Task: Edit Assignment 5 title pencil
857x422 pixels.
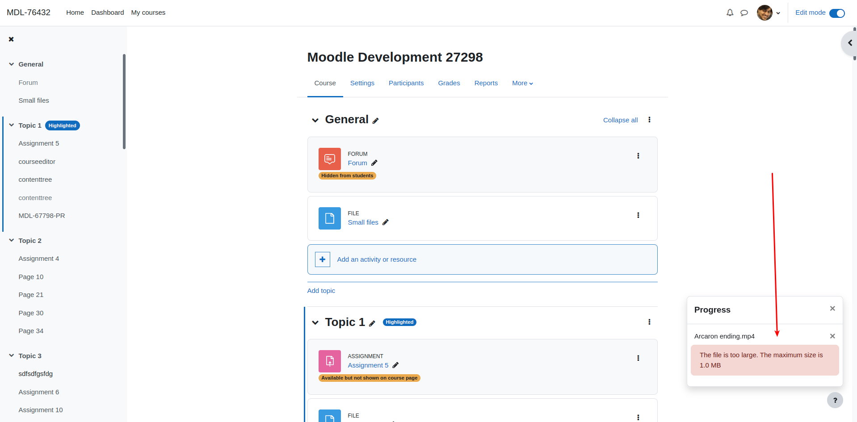Action: click(395, 365)
